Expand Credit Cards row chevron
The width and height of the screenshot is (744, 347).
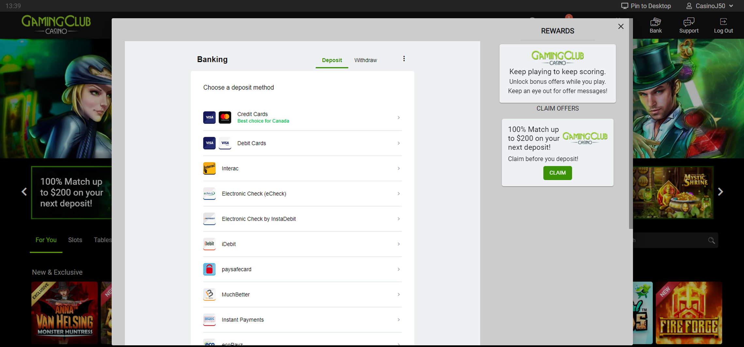(398, 118)
